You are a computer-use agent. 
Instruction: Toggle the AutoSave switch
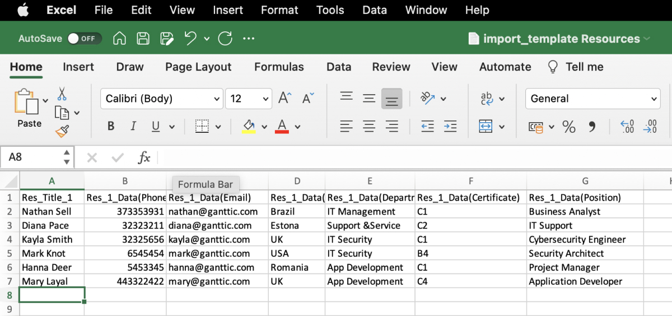(85, 39)
